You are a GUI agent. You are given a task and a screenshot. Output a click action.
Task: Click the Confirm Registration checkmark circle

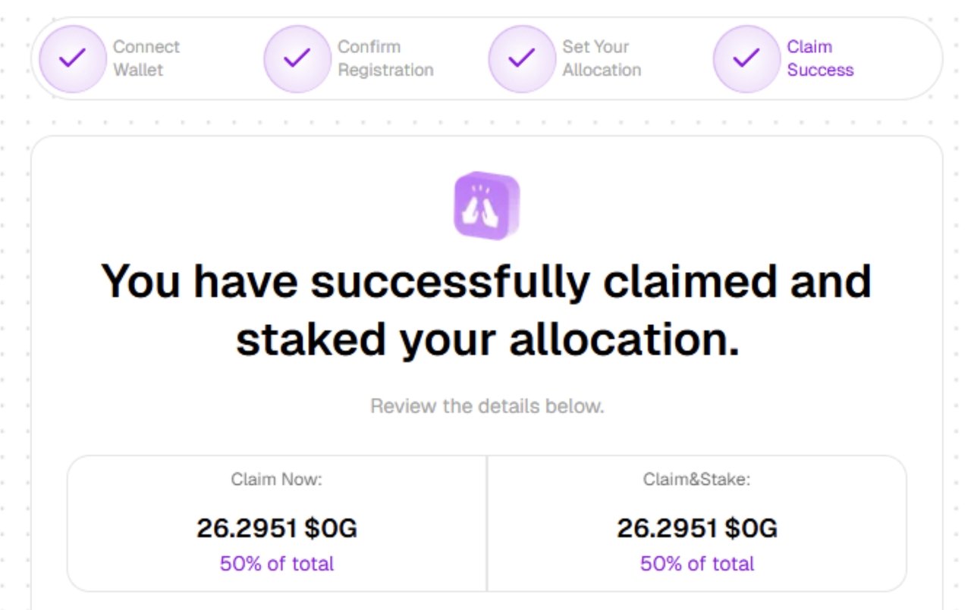(x=297, y=58)
